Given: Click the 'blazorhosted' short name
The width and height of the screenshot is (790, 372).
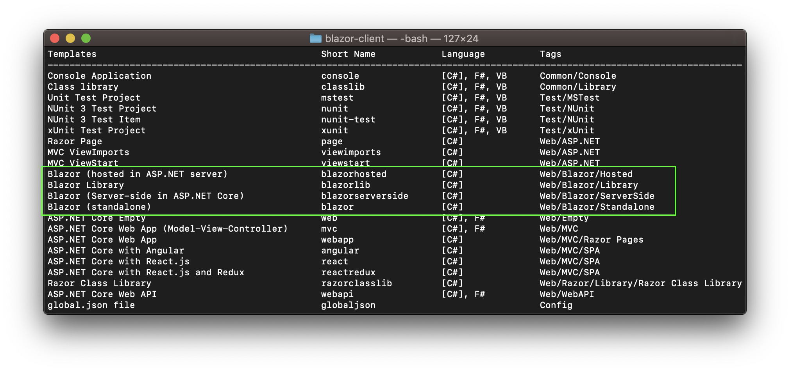Looking at the screenshot, I should (x=354, y=174).
